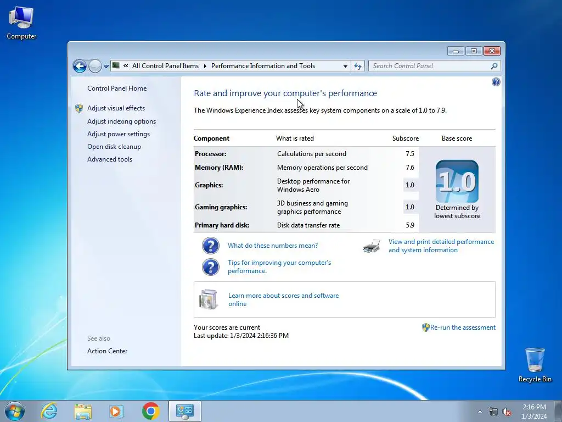Click All Control Panel Items breadcrumb

[x=165, y=66]
